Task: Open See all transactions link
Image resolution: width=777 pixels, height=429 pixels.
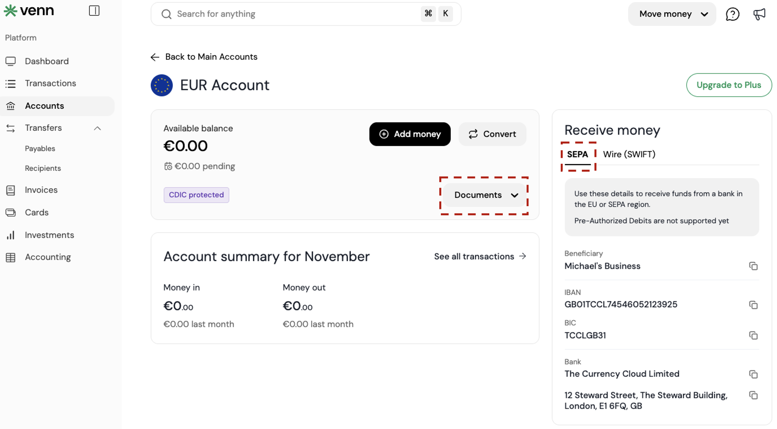Action: 480,257
